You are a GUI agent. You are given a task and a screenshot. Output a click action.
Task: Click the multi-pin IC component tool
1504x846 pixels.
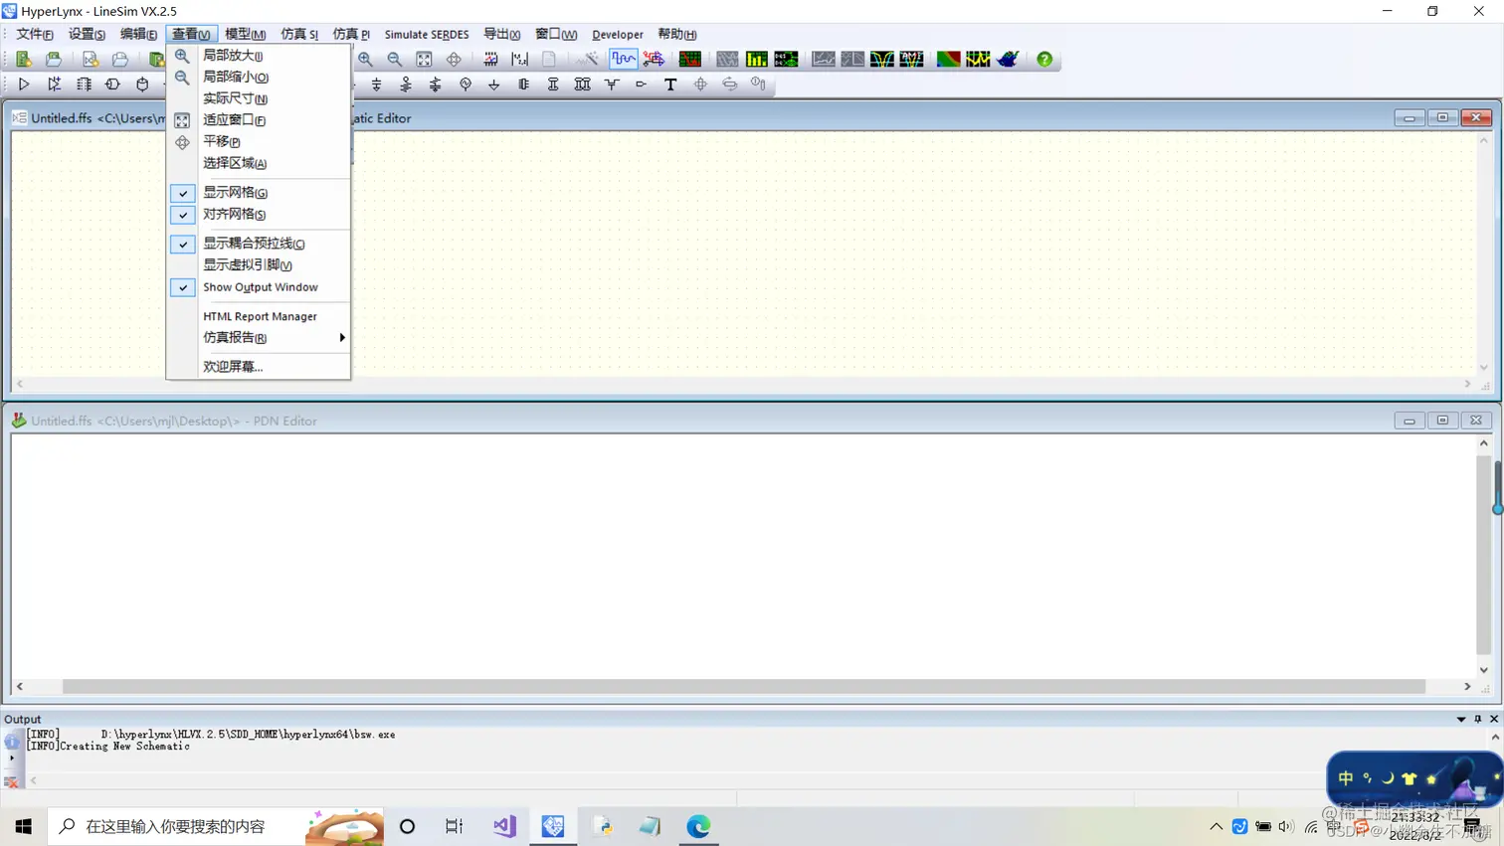click(84, 85)
